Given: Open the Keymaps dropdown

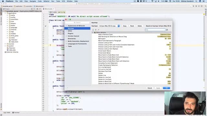Looking at the screenshot, I should 109,26.
